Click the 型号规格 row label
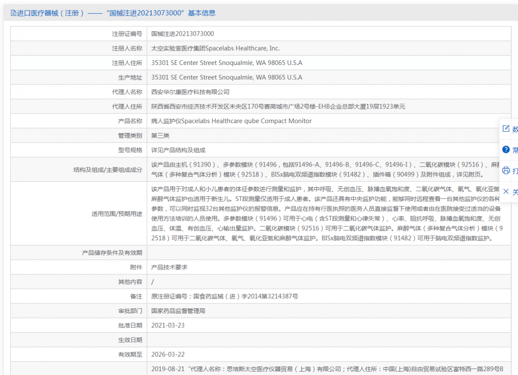The image size is (518, 375). click(130, 150)
